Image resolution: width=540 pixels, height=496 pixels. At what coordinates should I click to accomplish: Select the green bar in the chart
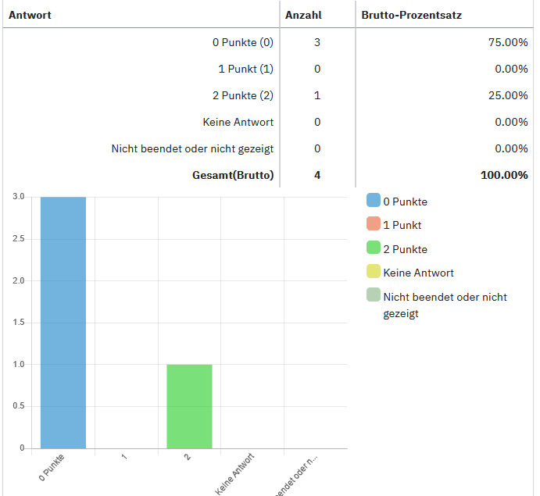tap(189, 406)
